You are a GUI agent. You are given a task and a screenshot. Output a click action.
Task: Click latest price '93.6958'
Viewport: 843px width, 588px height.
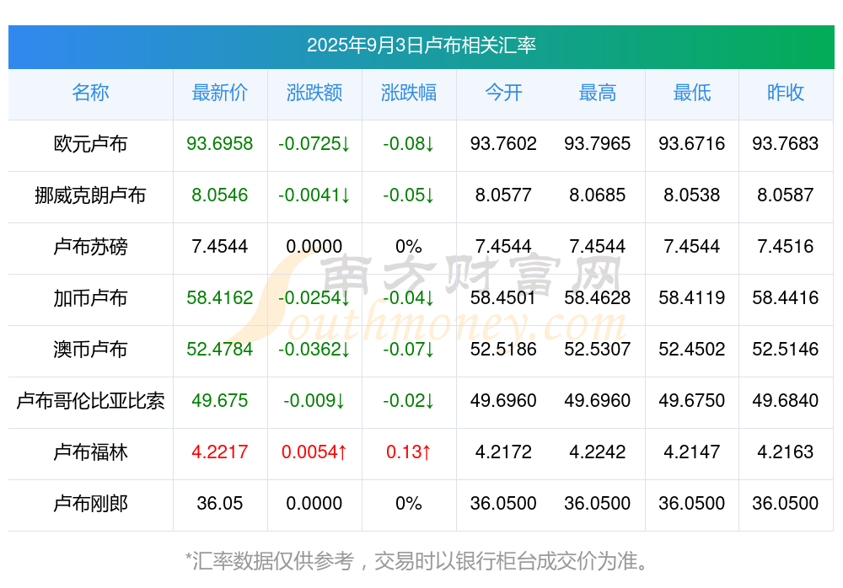tap(220, 143)
